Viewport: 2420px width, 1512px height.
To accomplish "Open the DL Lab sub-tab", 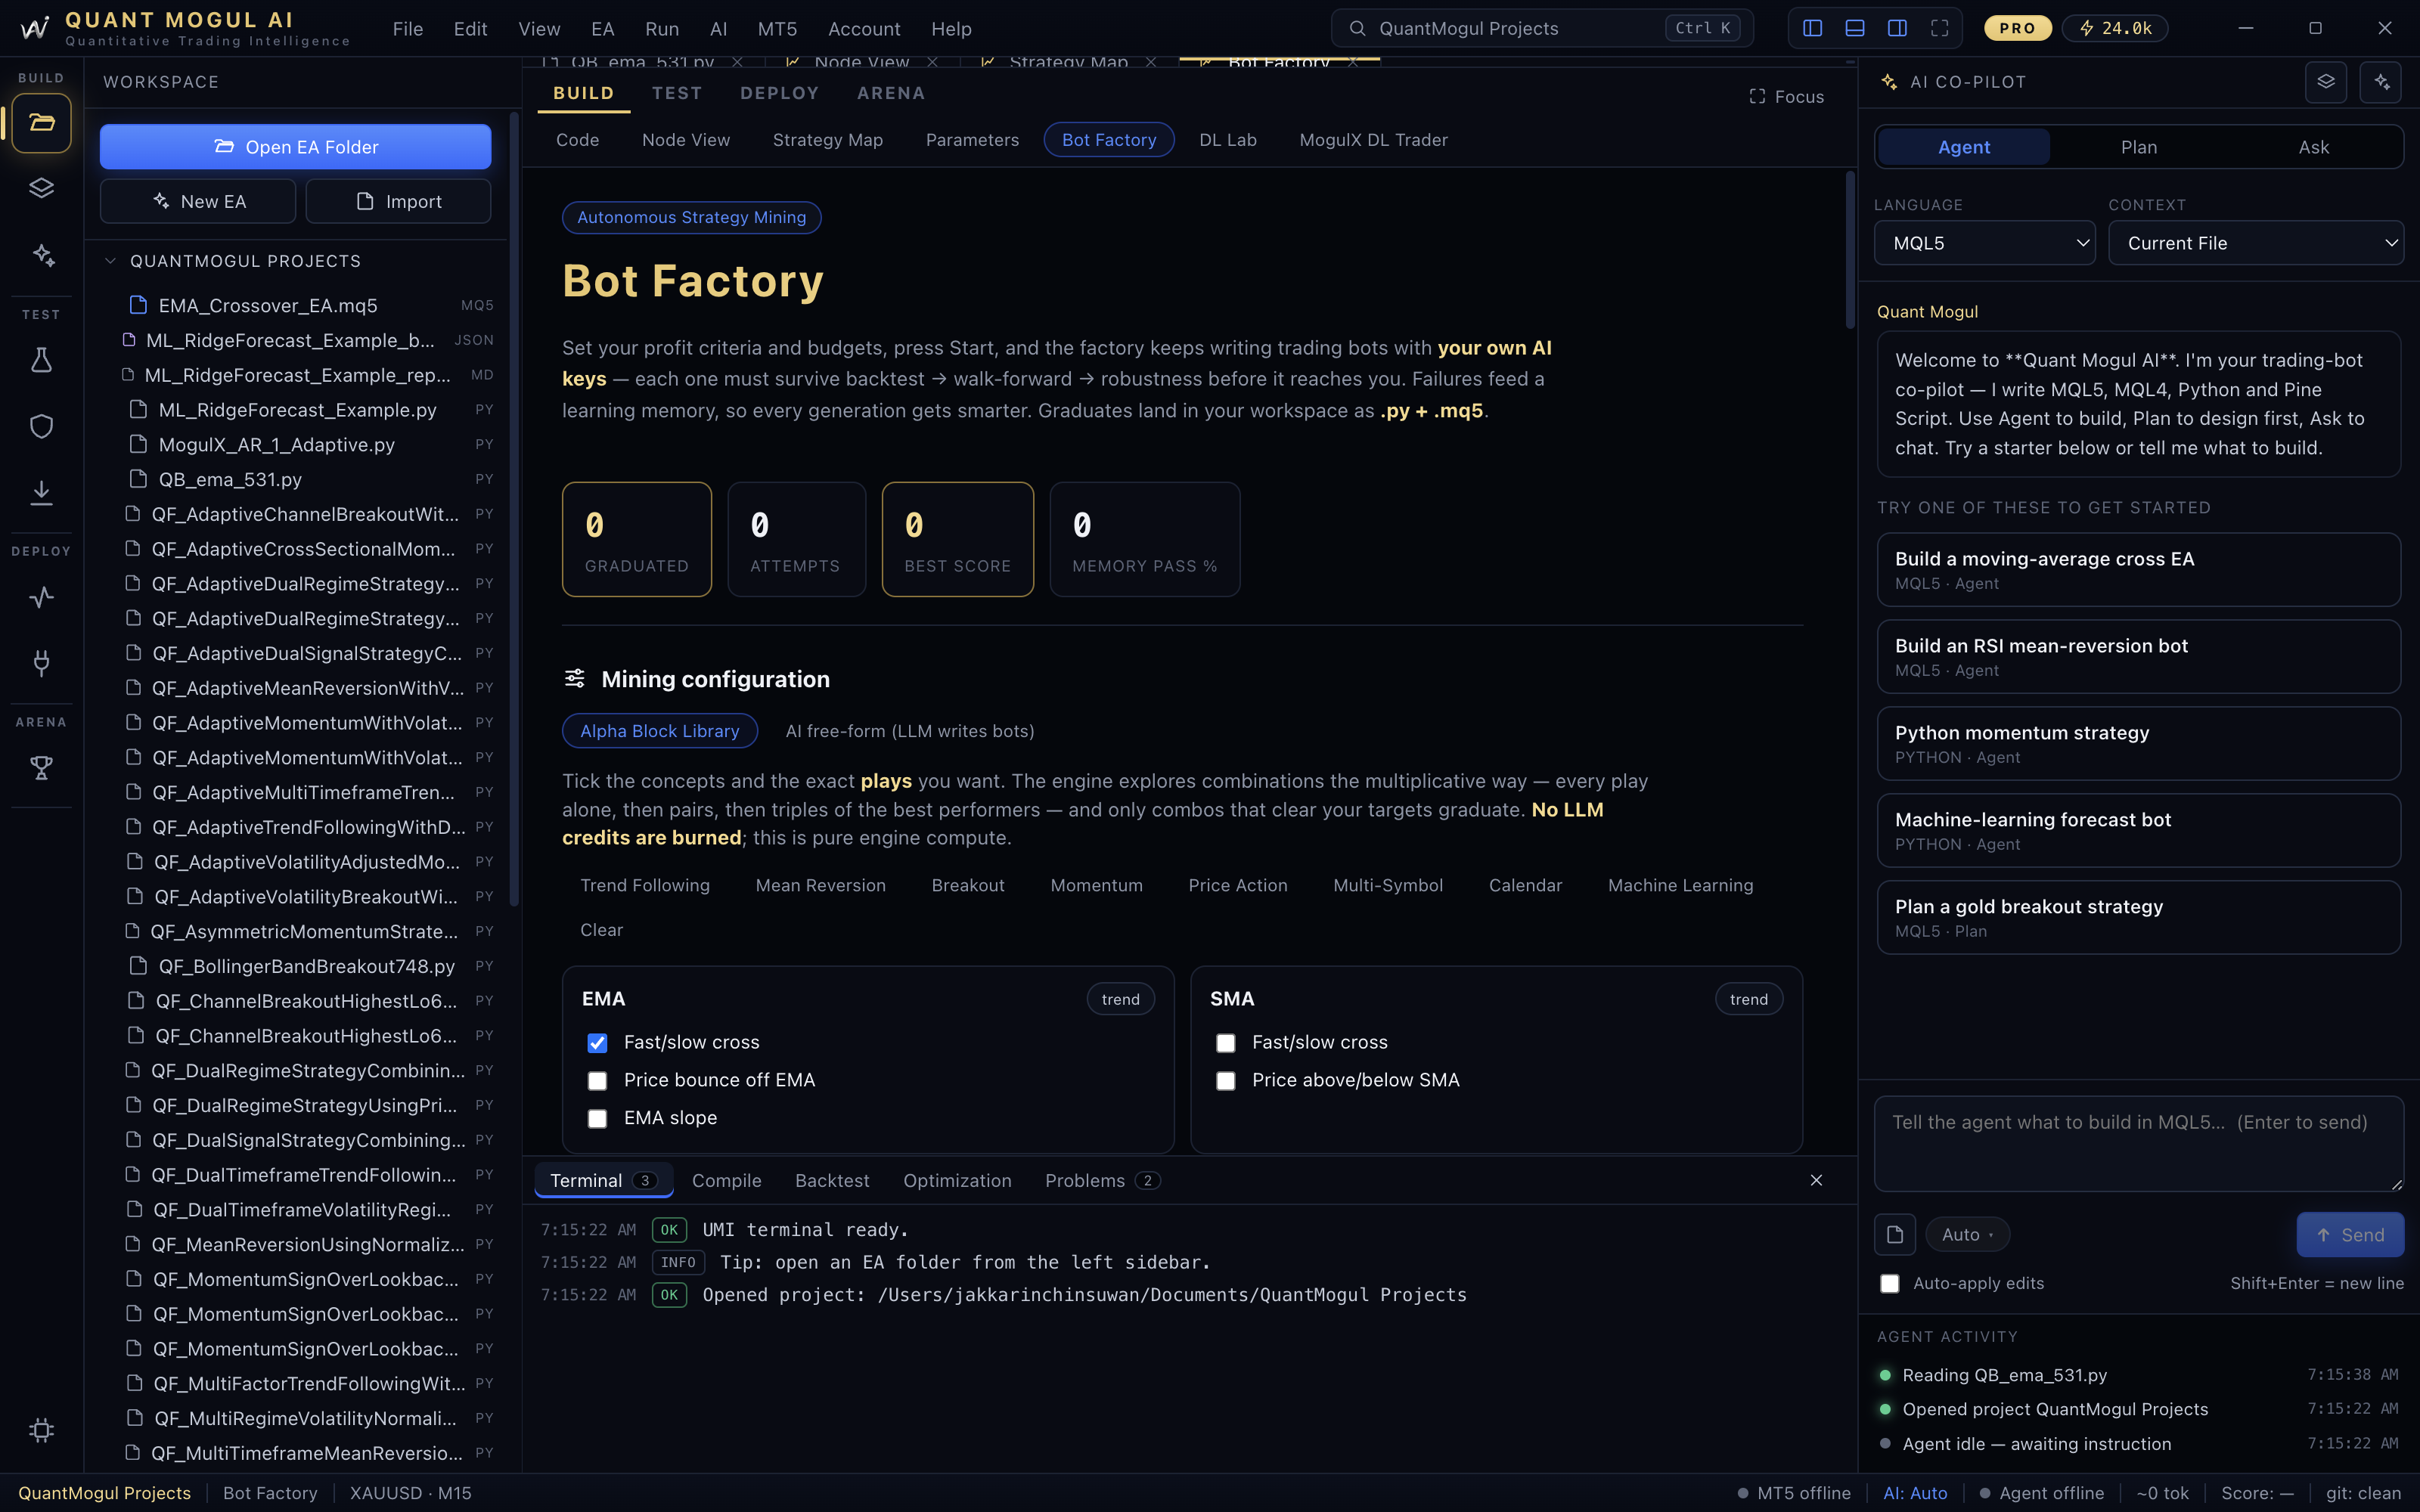I will [x=1228, y=140].
